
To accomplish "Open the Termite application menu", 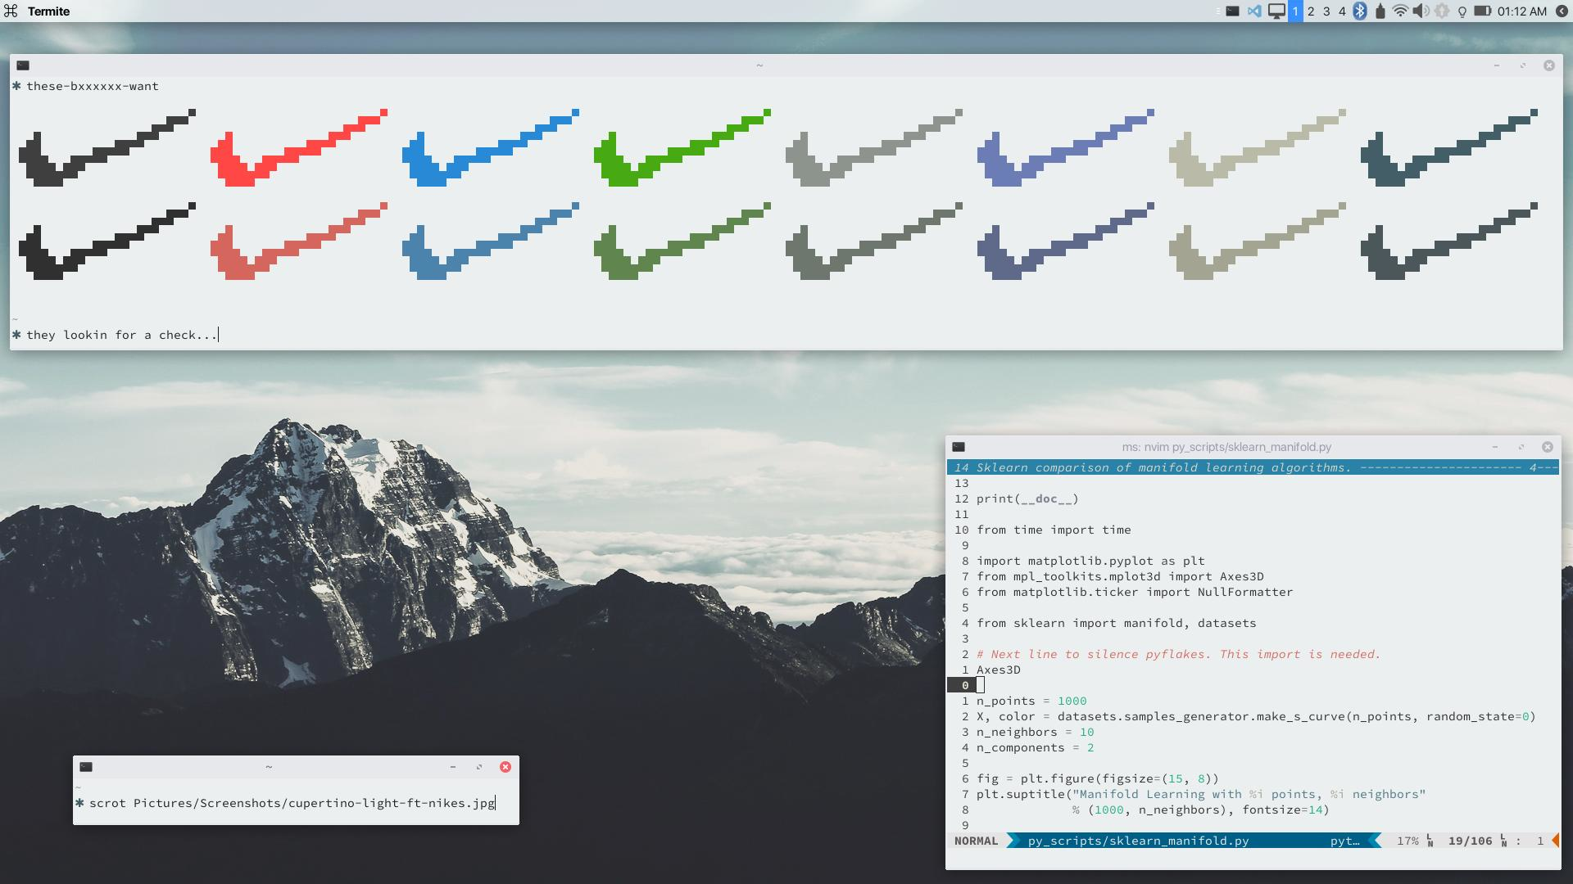I will coord(48,11).
